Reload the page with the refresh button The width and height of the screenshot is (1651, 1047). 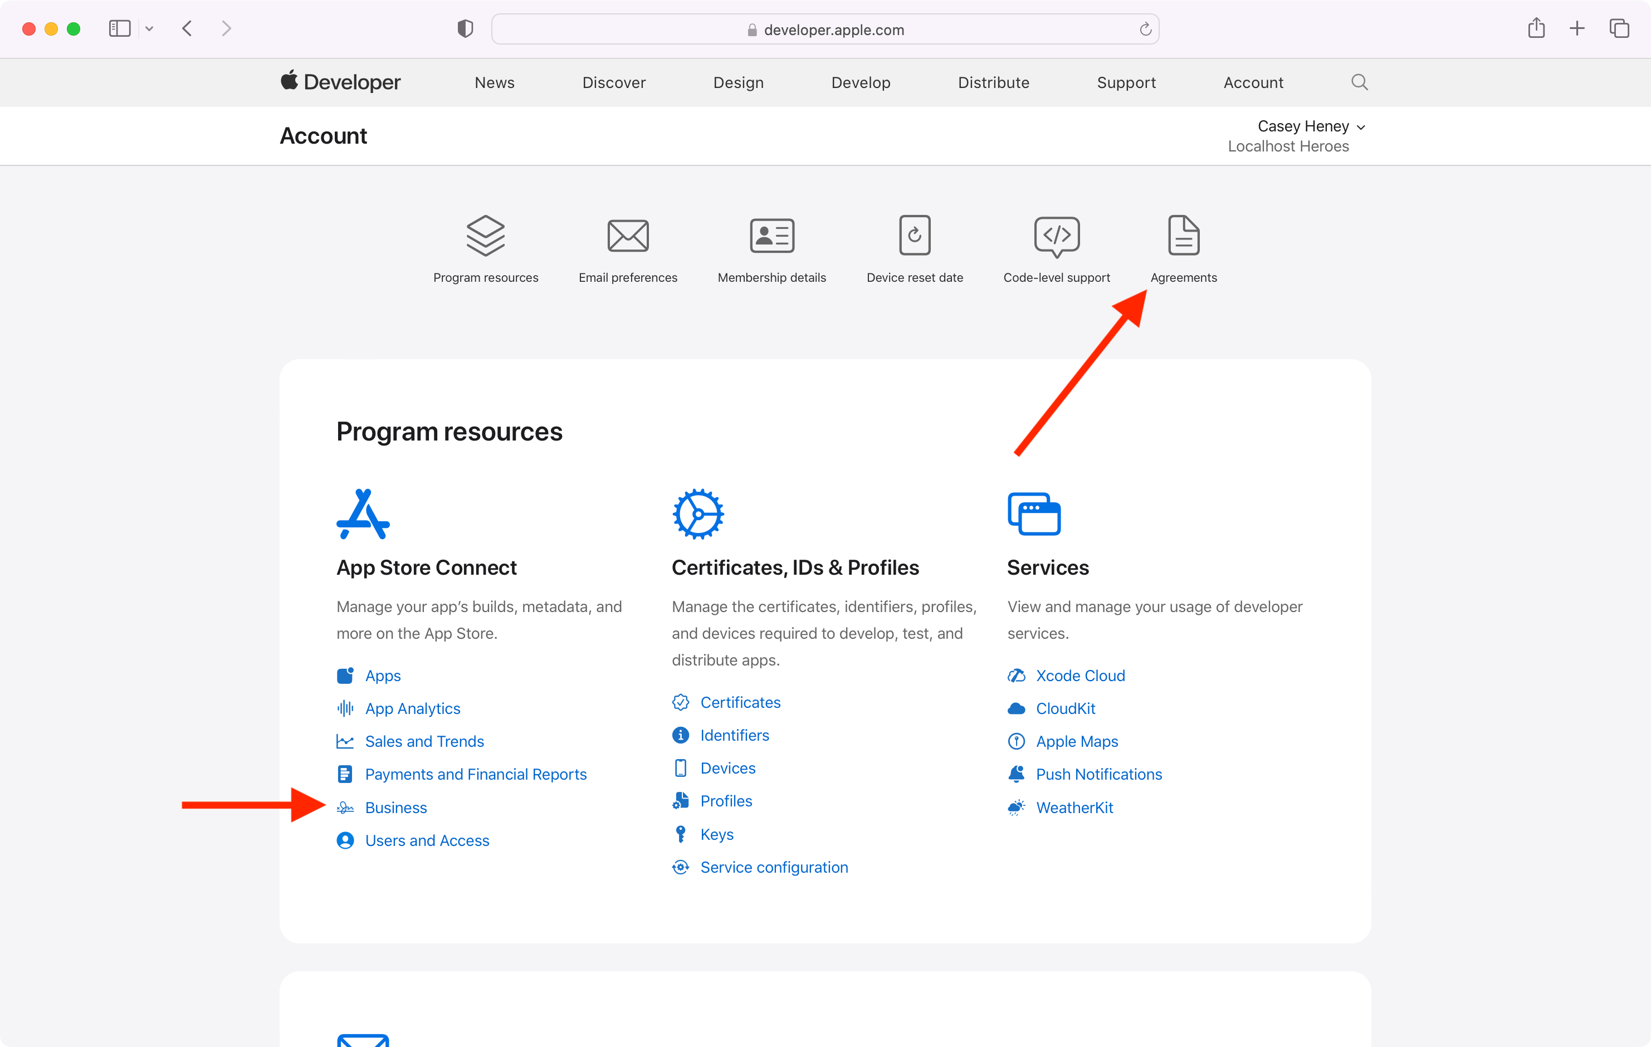click(1145, 30)
